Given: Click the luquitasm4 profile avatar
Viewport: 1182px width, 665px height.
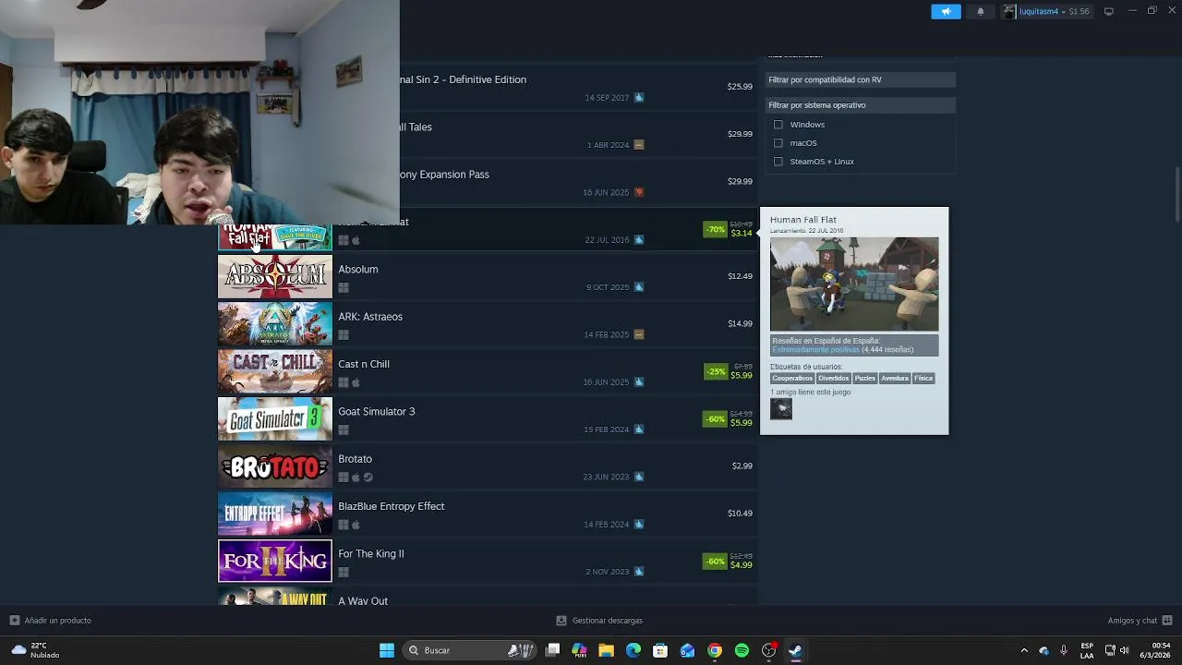Looking at the screenshot, I should [1009, 11].
